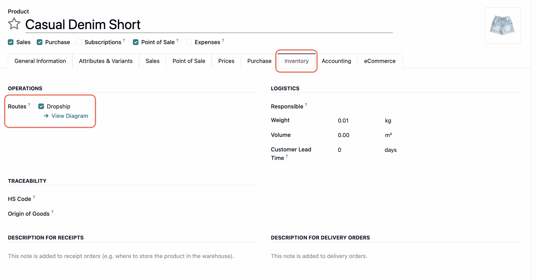Switch to the General Information tab
This screenshot has width=536, height=280.
pos(40,61)
